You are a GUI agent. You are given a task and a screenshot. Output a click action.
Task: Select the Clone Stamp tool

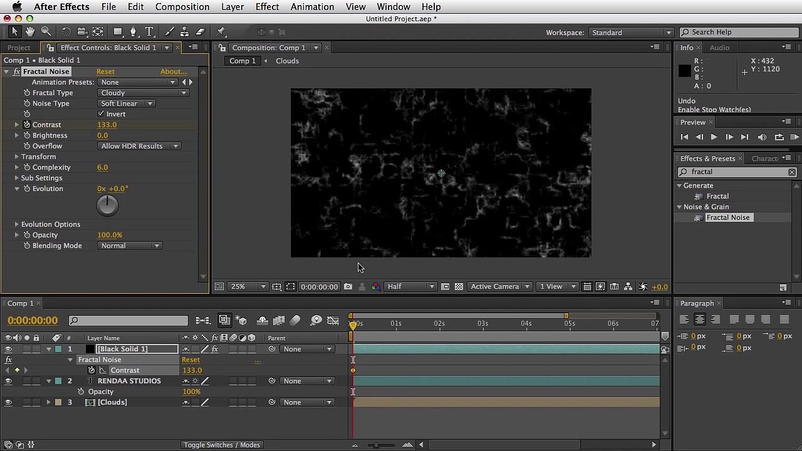(x=184, y=32)
